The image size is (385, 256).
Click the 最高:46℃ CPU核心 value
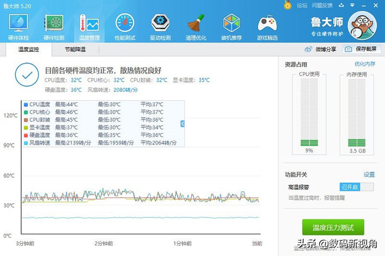(66, 112)
